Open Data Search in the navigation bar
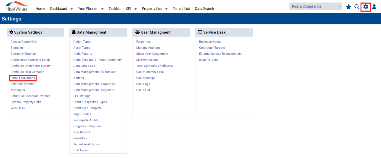Screen dimensions: 381x158 (x=204, y=9)
